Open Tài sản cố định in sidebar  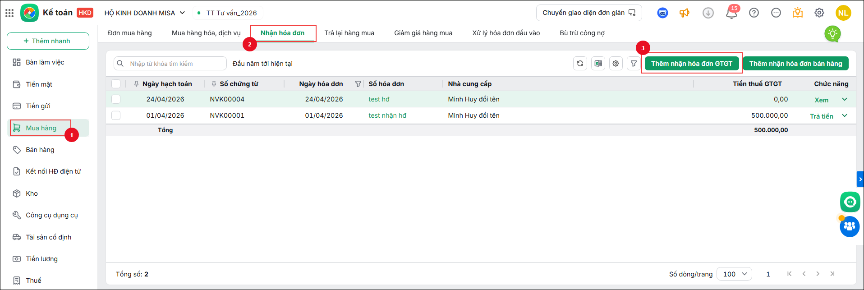tap(49, 237)
